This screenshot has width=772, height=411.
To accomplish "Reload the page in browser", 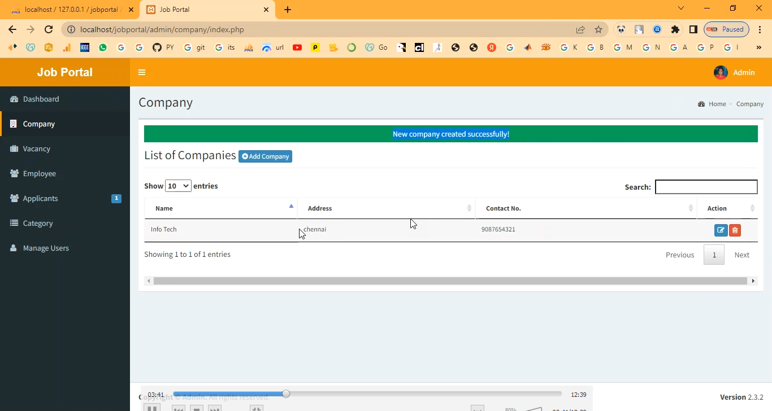I will pyautogui.click(x=49, y=29).
